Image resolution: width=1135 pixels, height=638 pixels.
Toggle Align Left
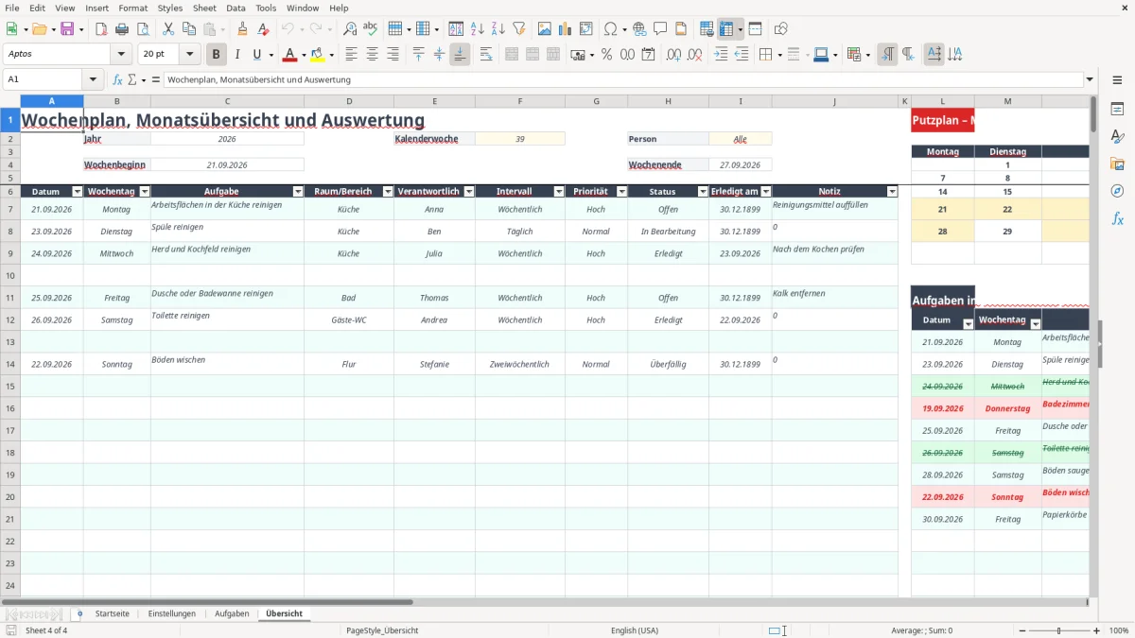352,55
